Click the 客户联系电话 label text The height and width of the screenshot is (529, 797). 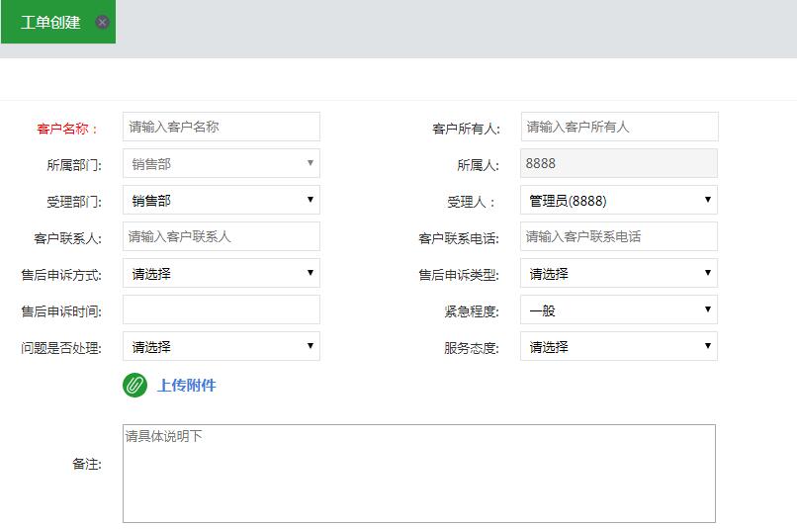(459, 238)
